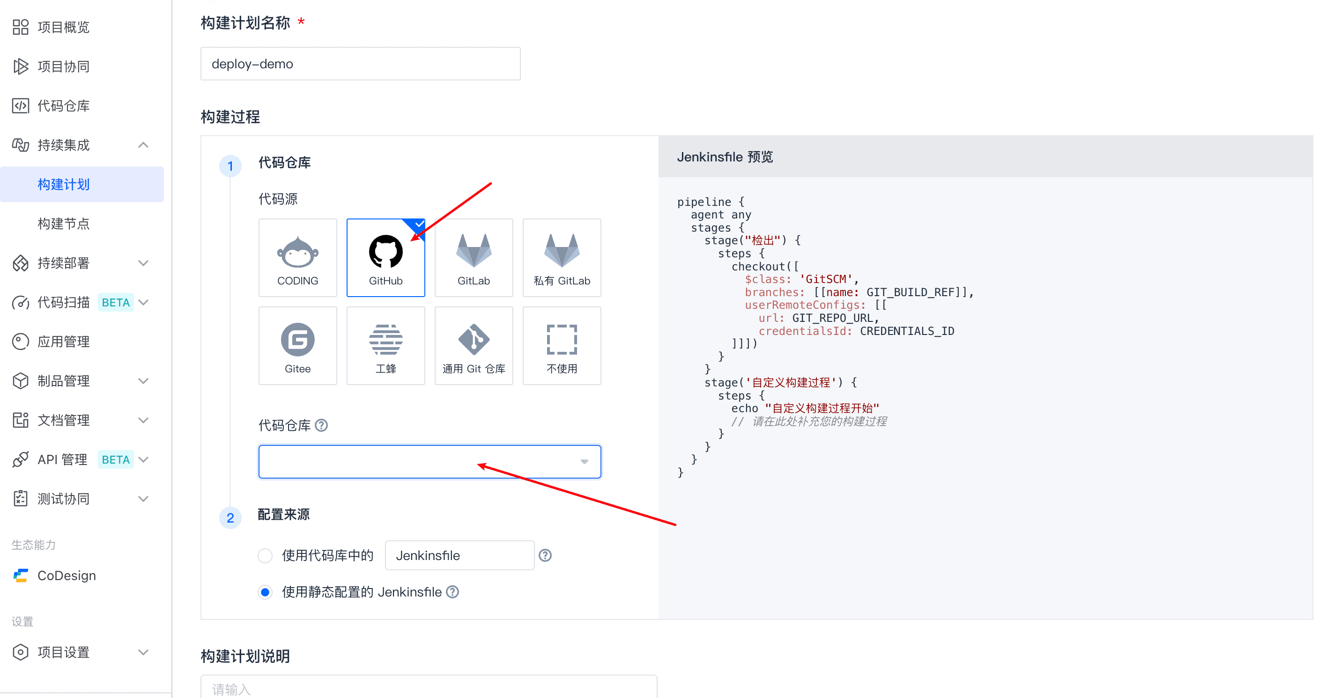Choose the GitLab code source tile
This screenshot has height=698, width=1318.
point(473,257)
